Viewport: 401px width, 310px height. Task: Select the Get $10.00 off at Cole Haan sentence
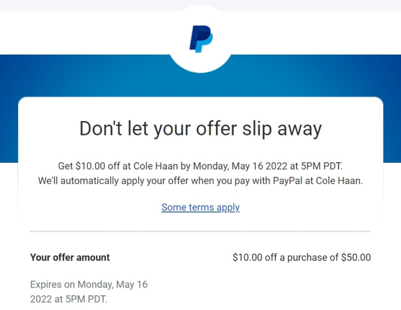[200, 166]
